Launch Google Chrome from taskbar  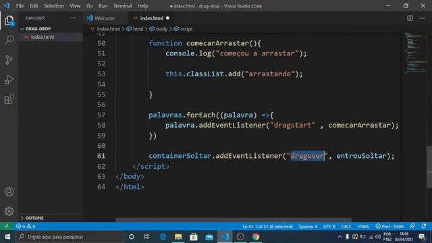256,237
